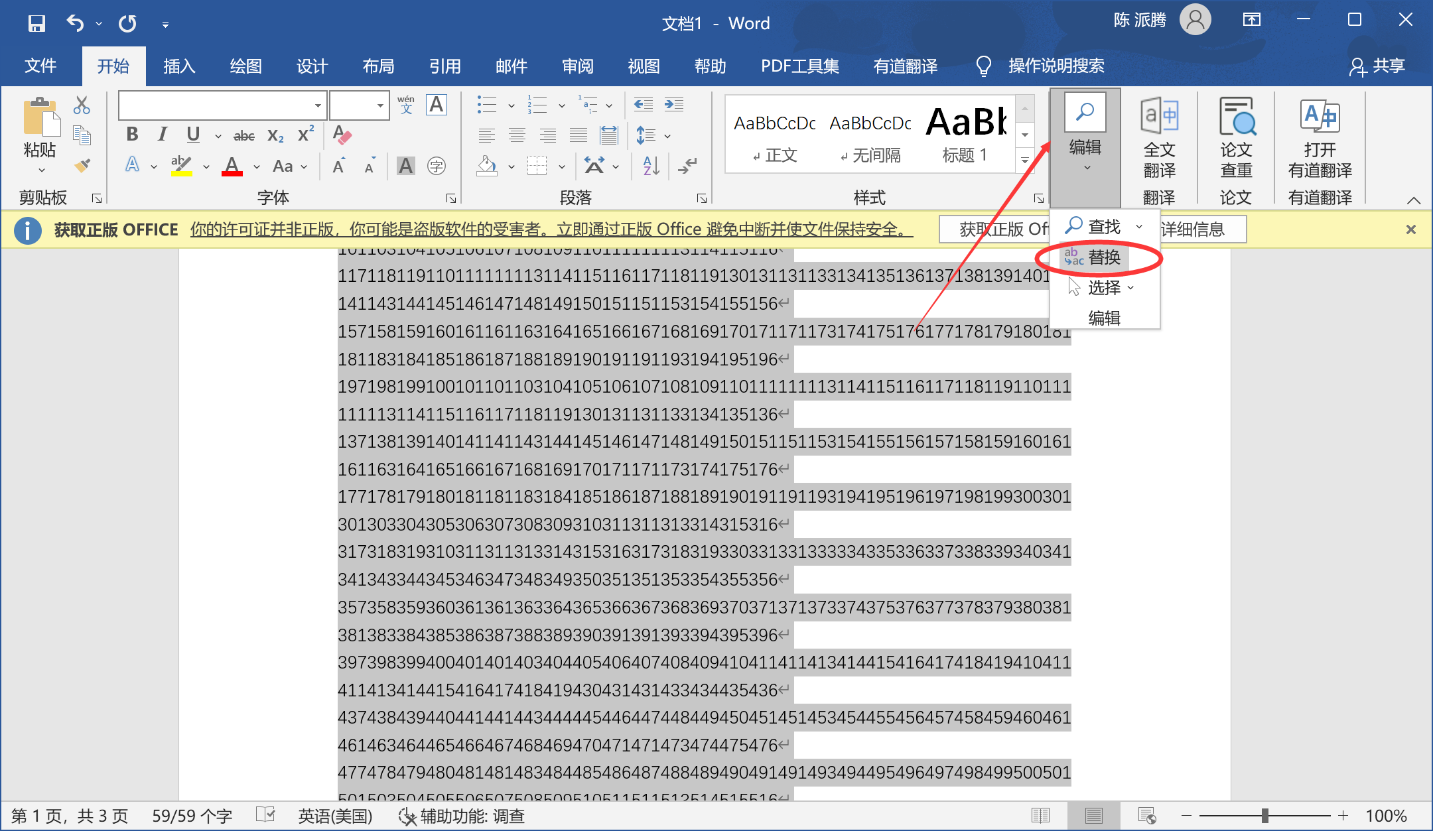This screenshot has height=831, width=1433.
Task: Toggle strikethrough formatting
Action: [x=244, y=135]
